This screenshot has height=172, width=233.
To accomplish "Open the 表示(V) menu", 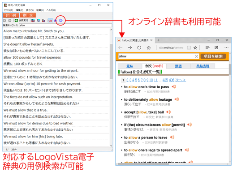I will tap(30, 10).
